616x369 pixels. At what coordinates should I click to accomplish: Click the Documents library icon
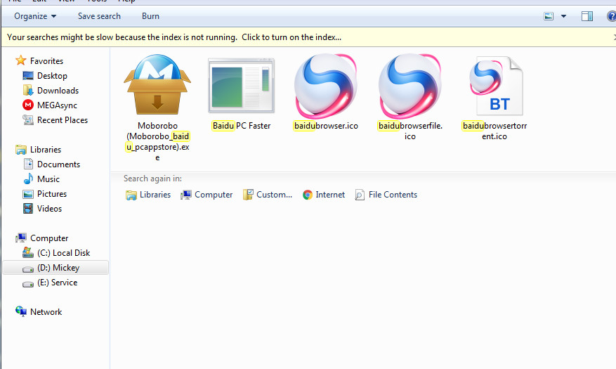pyautogui.click(x=28, y=164)
